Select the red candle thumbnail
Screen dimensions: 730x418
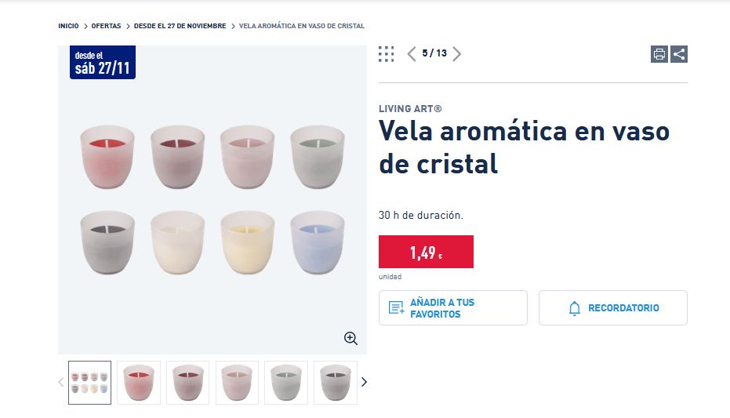click(139, 383)
